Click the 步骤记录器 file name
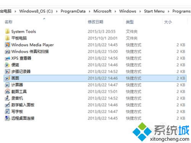This screenshot has height=143, width=191. [x=21, y=72]
